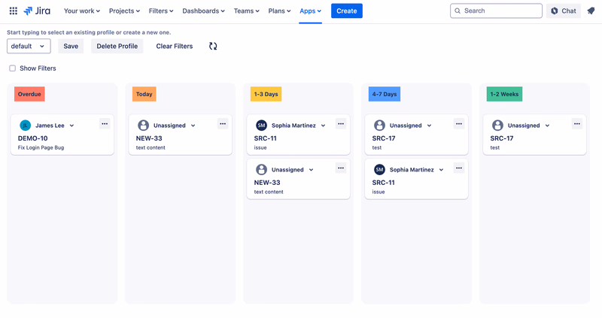The width and height of the screenshot is (602, 318).
Task: Open more options on NEW-33 card in Today column
Action: (223, 123)
